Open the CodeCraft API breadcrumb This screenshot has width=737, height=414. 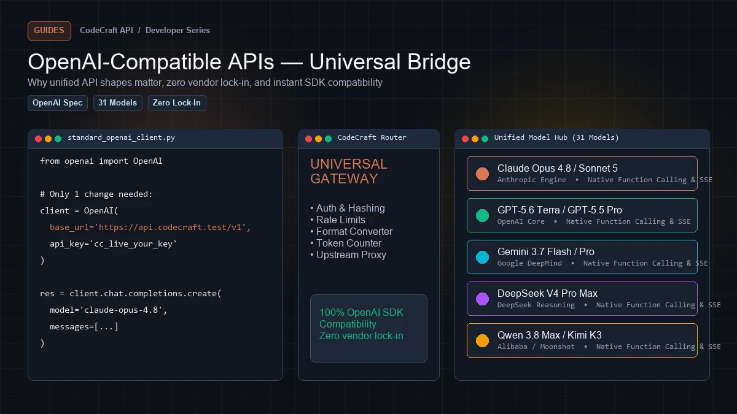(106, 31)
